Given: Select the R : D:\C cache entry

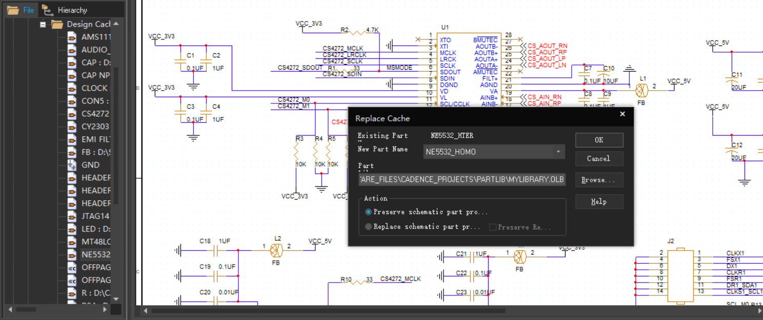Looking at the screenshot, I should pyautogui.click(x=96, y=293).
